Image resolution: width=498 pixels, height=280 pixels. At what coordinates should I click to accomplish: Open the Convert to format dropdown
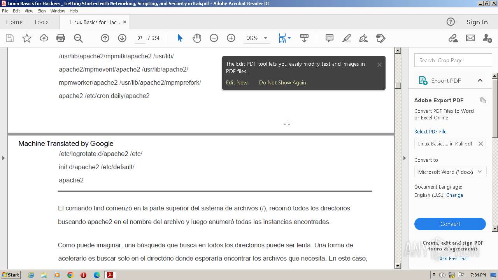[x=450, y=172]
